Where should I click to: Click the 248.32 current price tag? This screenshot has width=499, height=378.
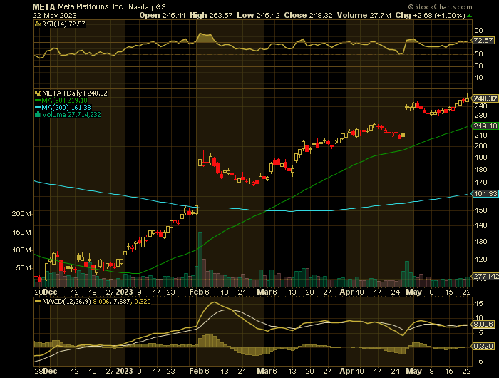(x=484, y=98)
